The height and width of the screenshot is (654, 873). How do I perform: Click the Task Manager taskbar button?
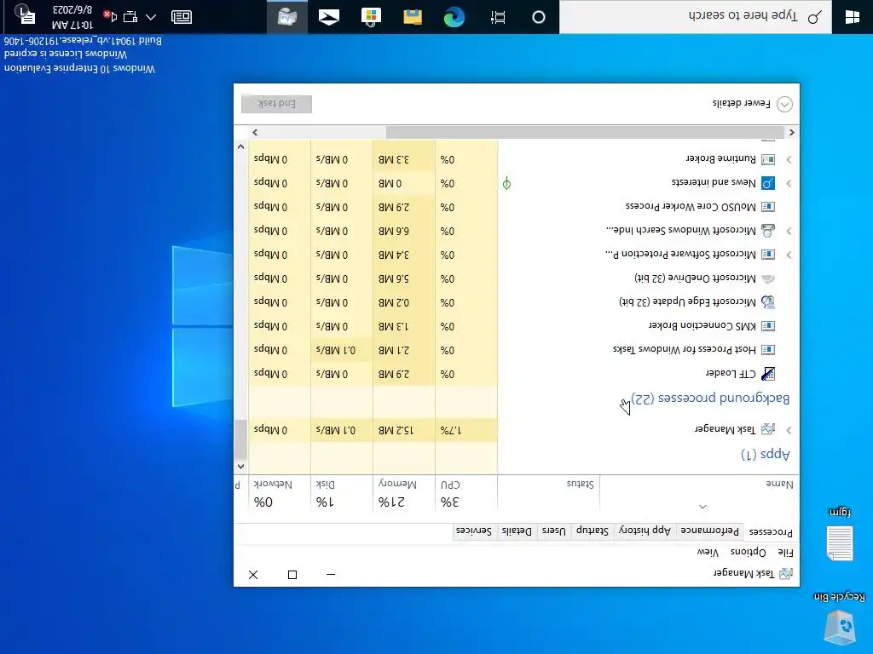coord(287,17)
